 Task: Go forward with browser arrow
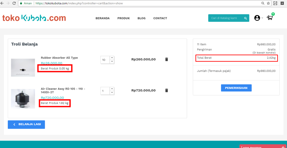(8, 3)
